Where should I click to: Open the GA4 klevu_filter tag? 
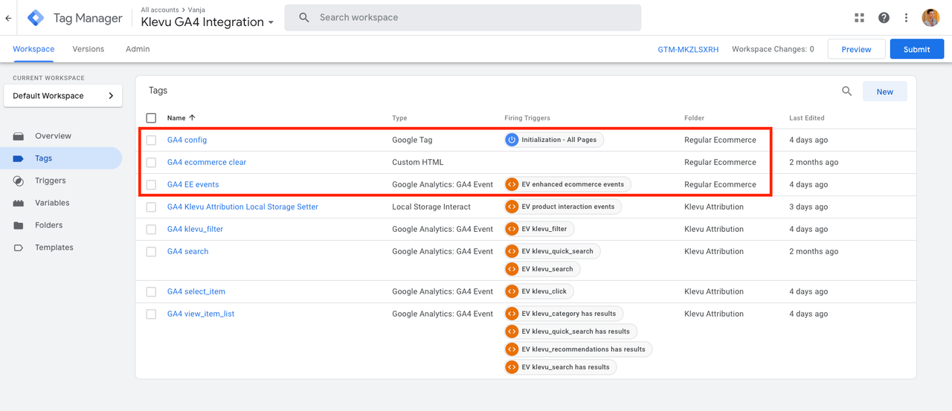(195, 229)
